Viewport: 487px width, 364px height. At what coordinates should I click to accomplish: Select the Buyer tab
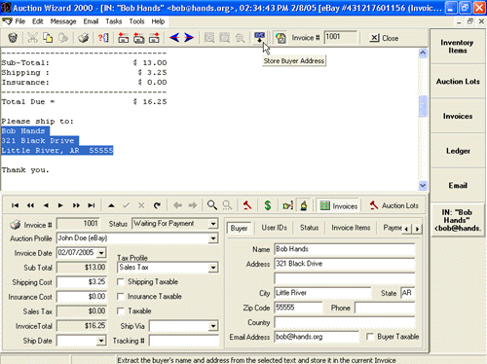239,228
